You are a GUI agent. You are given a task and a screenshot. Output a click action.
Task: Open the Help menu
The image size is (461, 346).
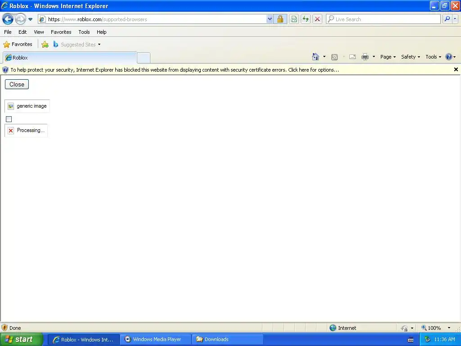(101, 32)
